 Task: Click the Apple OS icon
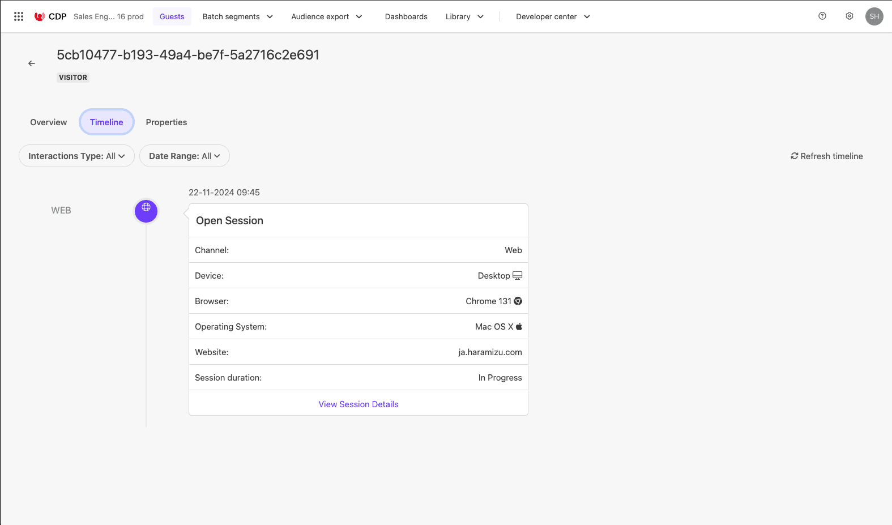[519, 327]
